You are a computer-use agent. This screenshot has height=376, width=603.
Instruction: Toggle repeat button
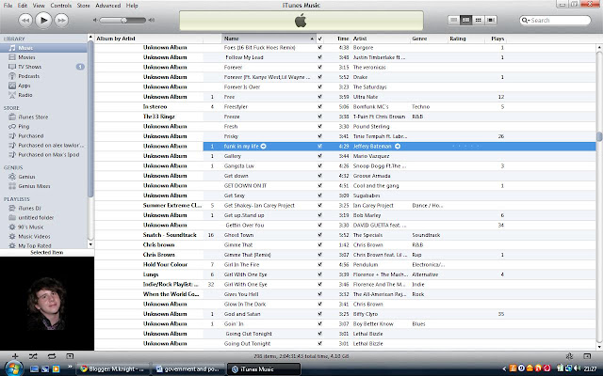52,356
